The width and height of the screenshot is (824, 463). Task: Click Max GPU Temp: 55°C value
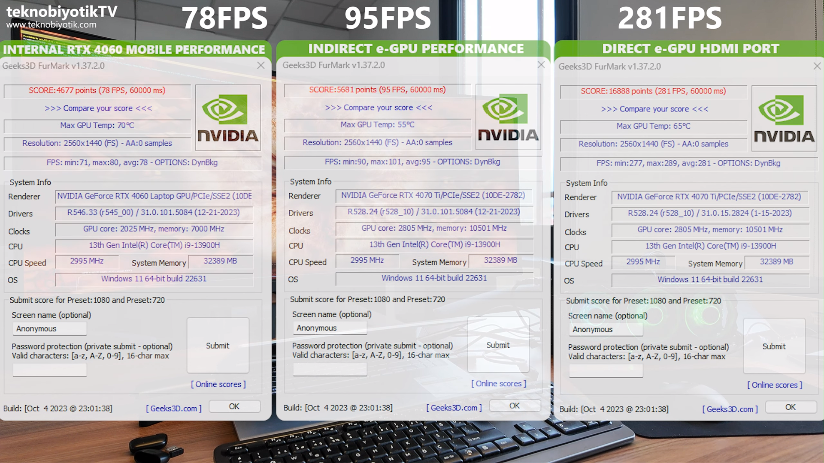coord(377,124)
